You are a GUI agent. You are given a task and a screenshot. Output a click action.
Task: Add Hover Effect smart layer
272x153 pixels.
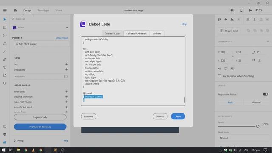[66, 91]
